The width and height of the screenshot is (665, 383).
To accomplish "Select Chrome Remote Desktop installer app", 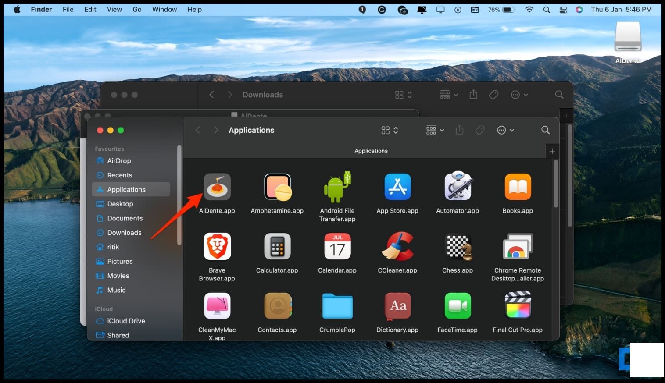I will coord(518,246).
